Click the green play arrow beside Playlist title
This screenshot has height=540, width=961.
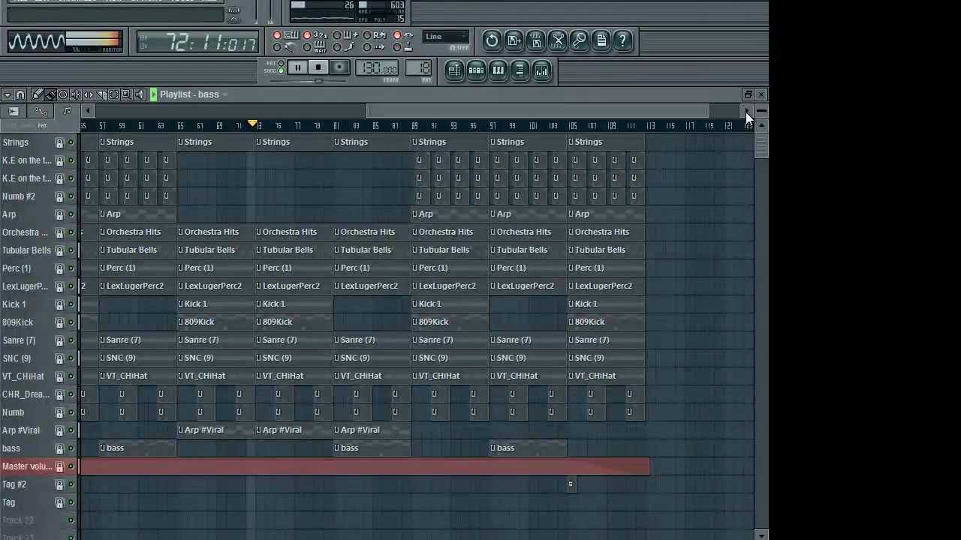(x=153, y=94)
